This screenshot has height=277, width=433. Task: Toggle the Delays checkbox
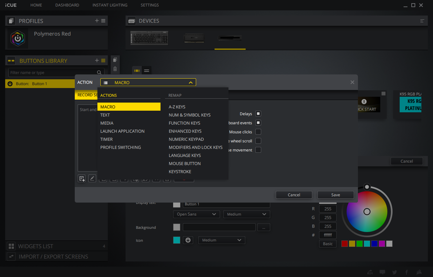coord(258,114)
